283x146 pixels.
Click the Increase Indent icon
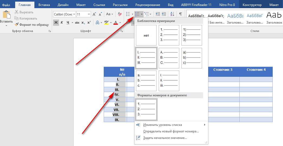click(x=164, y=14)
